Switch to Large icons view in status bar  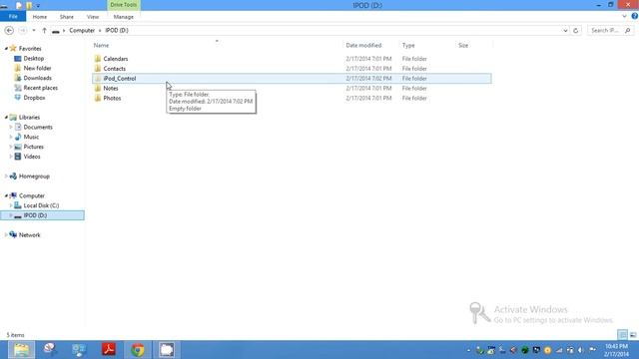point(633,335)
